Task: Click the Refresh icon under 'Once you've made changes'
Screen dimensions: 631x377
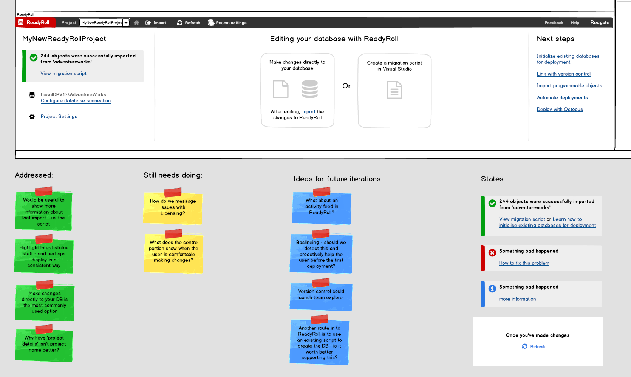Action: (525, 346)
